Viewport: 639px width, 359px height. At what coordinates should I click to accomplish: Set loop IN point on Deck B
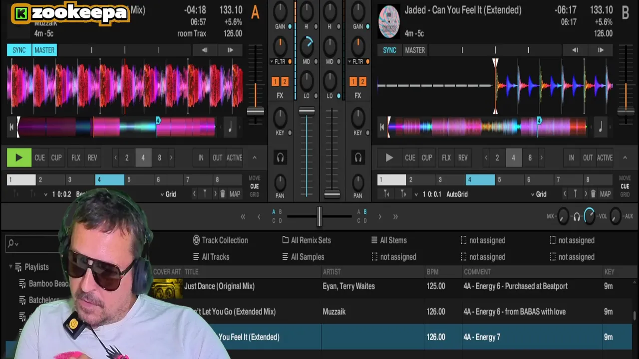572,158
